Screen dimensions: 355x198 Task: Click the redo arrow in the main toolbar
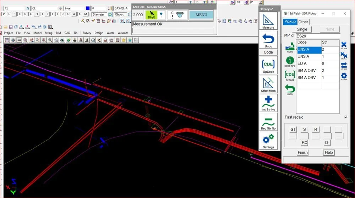click(39, 27)
